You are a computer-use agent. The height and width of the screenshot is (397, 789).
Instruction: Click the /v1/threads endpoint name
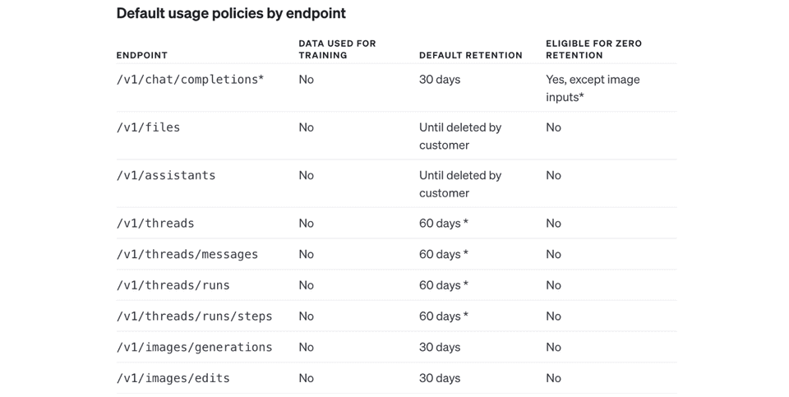click(x=155, y=223)
